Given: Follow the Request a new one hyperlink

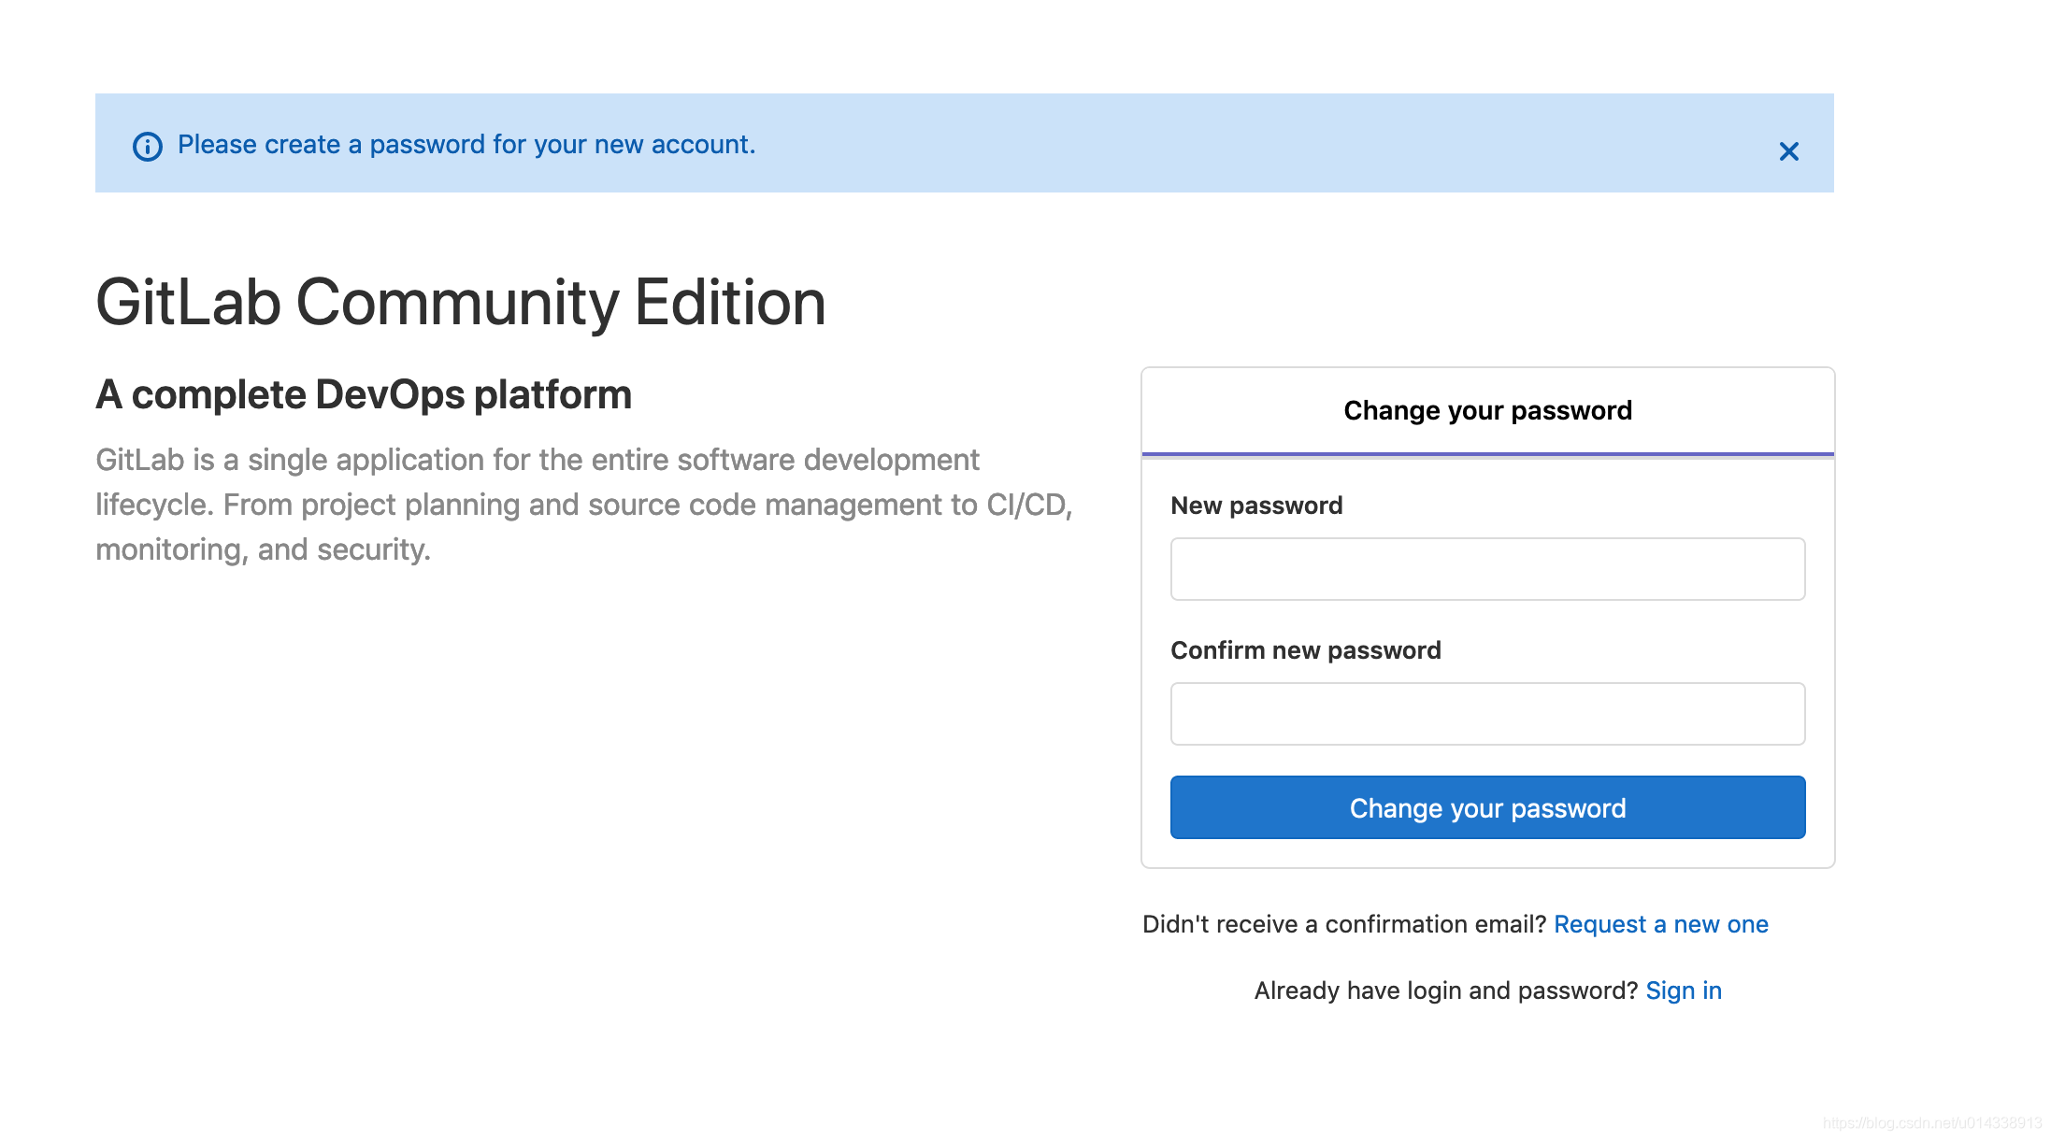Looking at the screenshot, I should point(1660,923).
